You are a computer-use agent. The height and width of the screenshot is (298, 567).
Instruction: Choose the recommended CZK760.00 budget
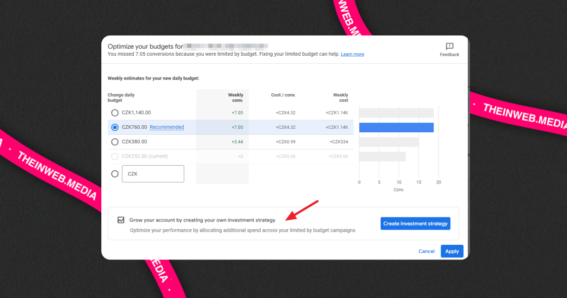114,127
